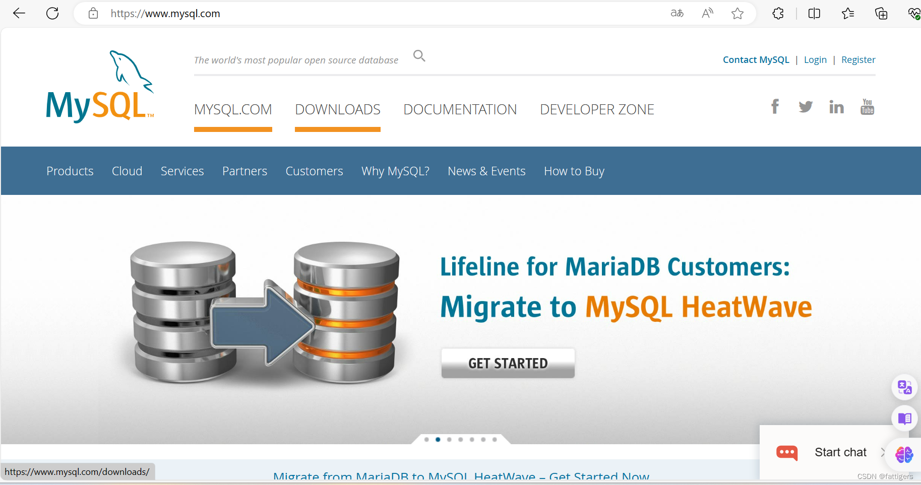Open News & Events menu item
The width and height of the screenshot is (921, 485).
click(486, 171)
